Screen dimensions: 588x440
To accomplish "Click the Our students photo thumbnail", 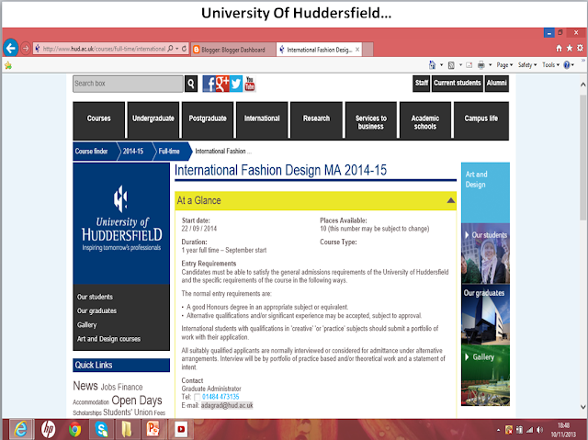I will pyautogui.click(x=485, y=254).
